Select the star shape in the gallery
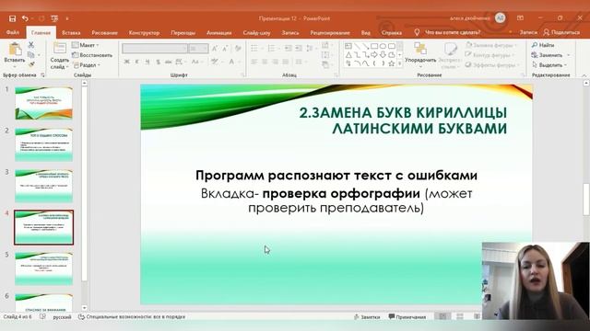Image resolution: width=590 pixels, height=331 pixels. point(391,63)
